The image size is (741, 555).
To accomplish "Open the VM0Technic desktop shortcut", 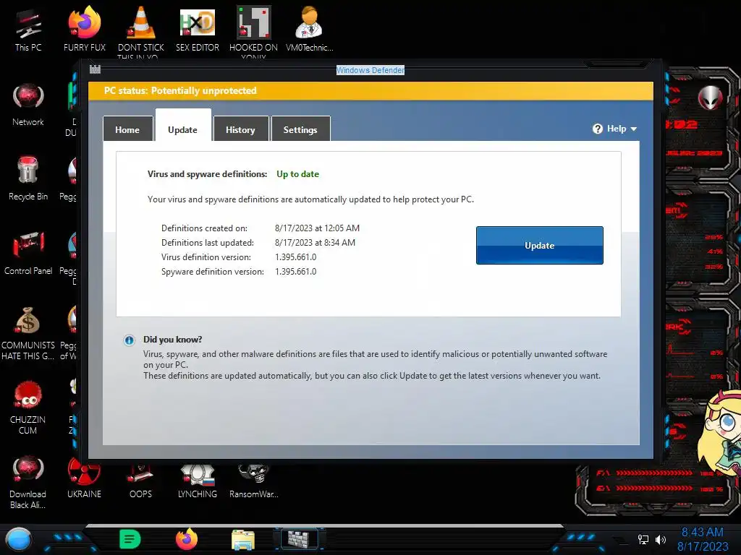I will click(x=310, y=29).
